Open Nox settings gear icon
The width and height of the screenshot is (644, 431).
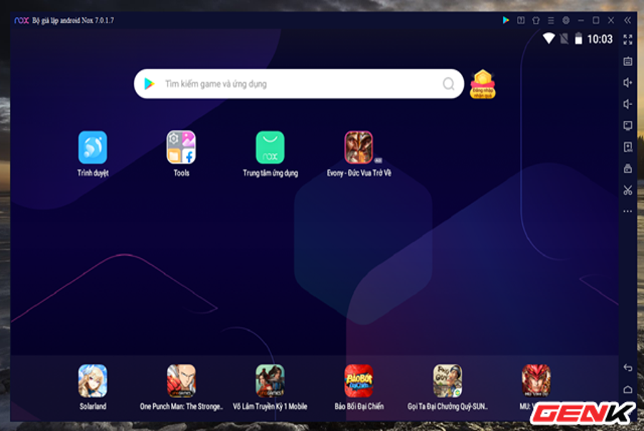tap(566, 20)
